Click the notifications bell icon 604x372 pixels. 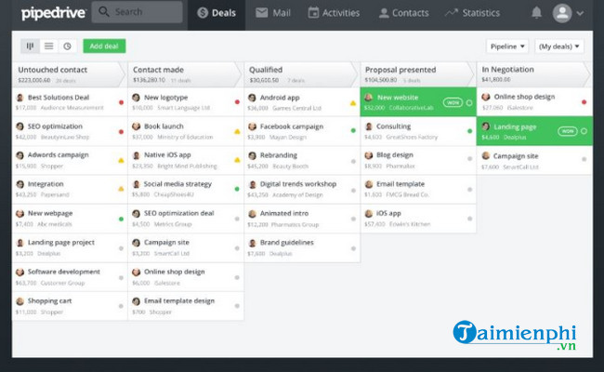click(x=536, y=13)
